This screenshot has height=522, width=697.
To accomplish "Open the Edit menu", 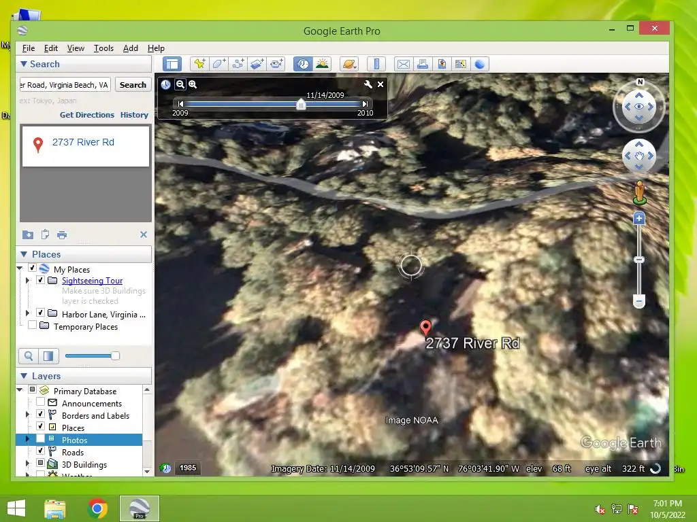I will tap(50, 48).
